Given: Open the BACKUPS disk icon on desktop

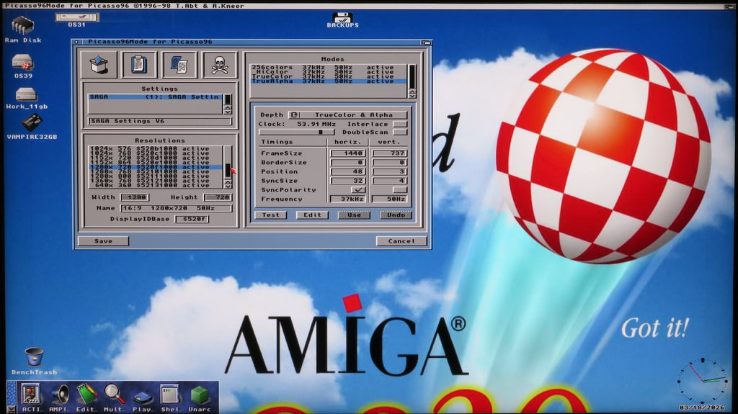Looking at the screenshot, I should pyautogui.click(x=342, y=18).
